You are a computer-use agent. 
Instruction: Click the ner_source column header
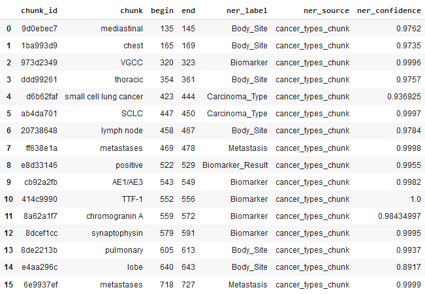[326, 11]
